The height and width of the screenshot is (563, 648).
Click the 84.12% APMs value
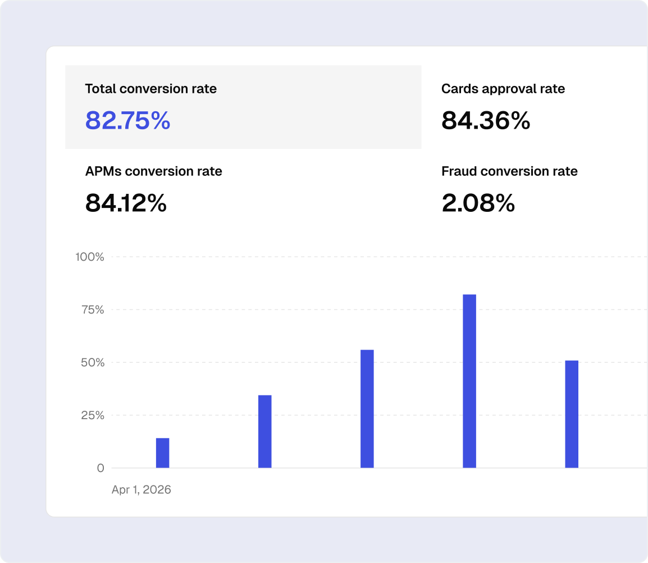tap(126, 203)
